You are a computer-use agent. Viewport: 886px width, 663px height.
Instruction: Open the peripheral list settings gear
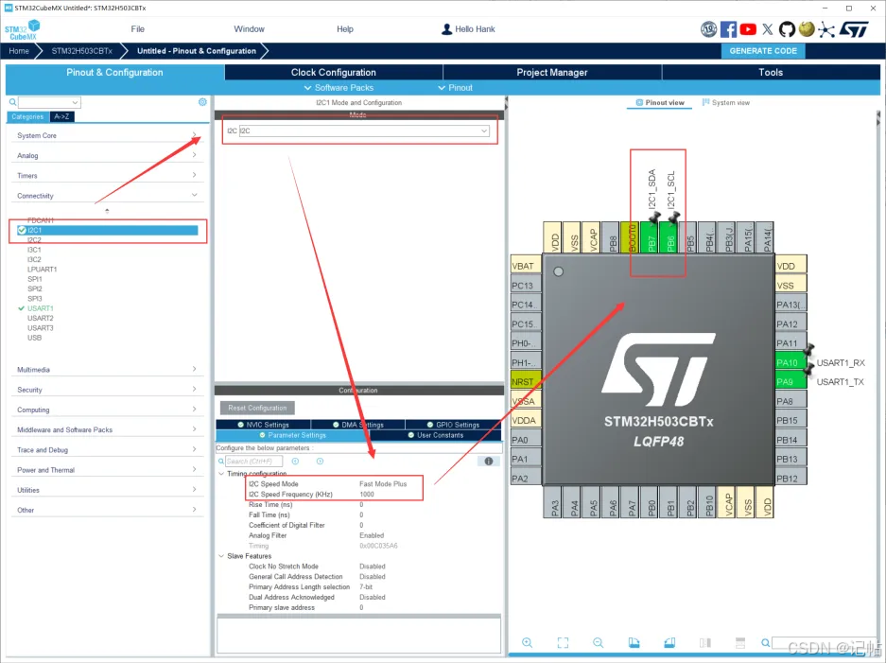pyautogui.click(x=202, y=102)
